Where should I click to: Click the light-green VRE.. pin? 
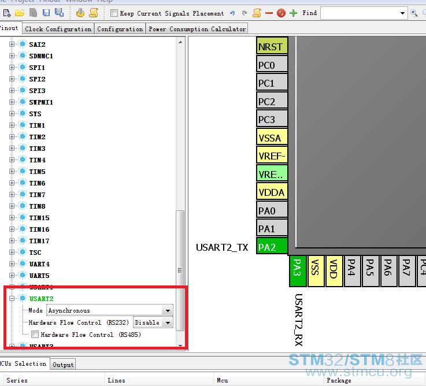pos(272,173)
